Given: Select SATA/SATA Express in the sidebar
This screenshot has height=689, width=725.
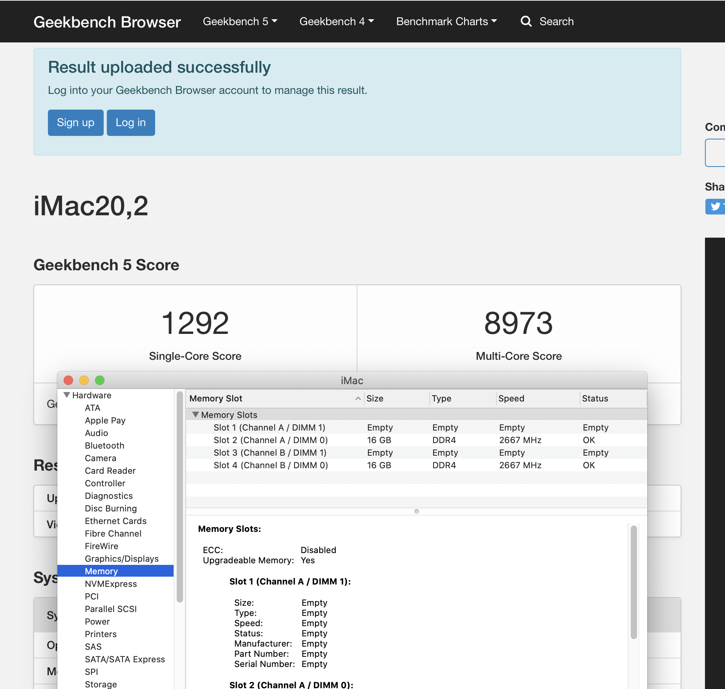Looking at the screenshot, I should 125,659.
